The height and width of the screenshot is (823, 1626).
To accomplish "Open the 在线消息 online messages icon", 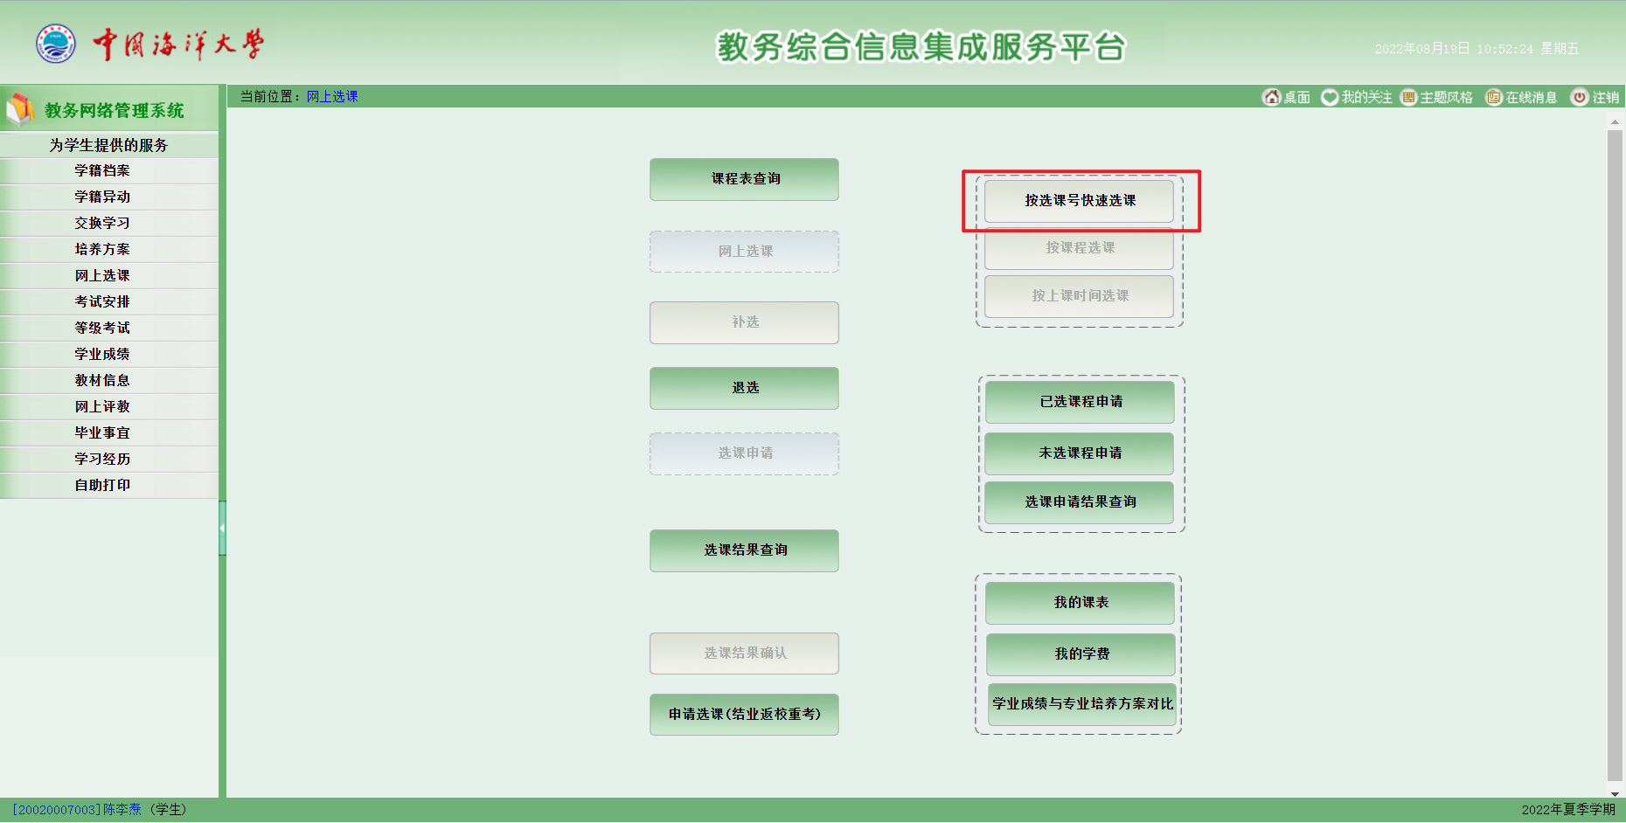I will [1494, 97].
